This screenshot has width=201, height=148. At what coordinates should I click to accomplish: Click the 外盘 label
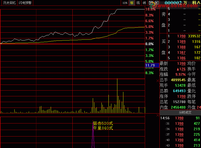[191, 107]
